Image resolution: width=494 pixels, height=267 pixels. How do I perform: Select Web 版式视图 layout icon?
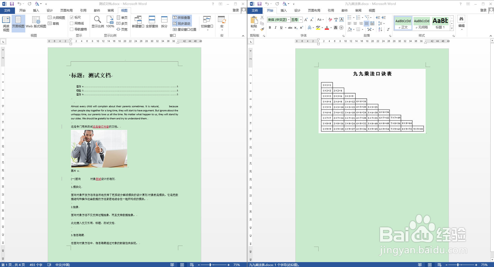[x=36, y=22]
